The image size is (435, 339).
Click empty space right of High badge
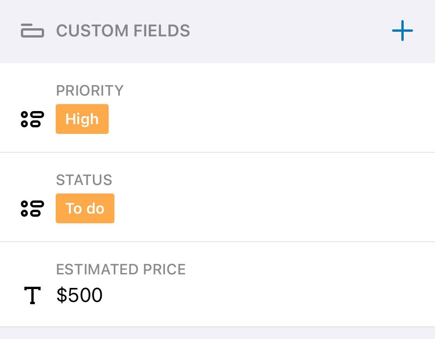(x=251, y=119)
